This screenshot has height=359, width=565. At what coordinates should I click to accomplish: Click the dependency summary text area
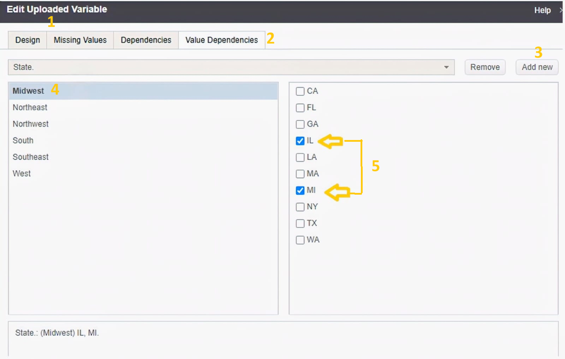pyautogui.click(x=283, y=339)
